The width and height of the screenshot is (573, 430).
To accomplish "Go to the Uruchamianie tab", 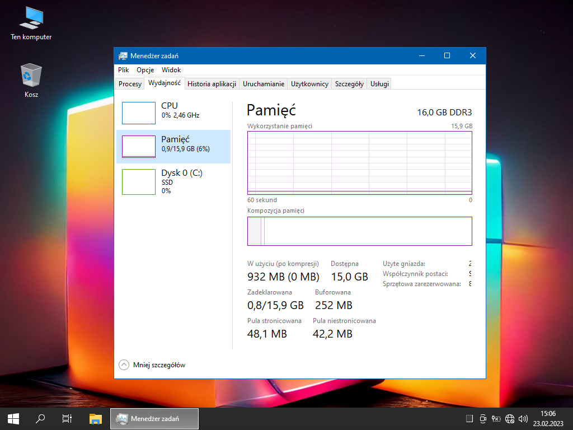I will (264, 84).
